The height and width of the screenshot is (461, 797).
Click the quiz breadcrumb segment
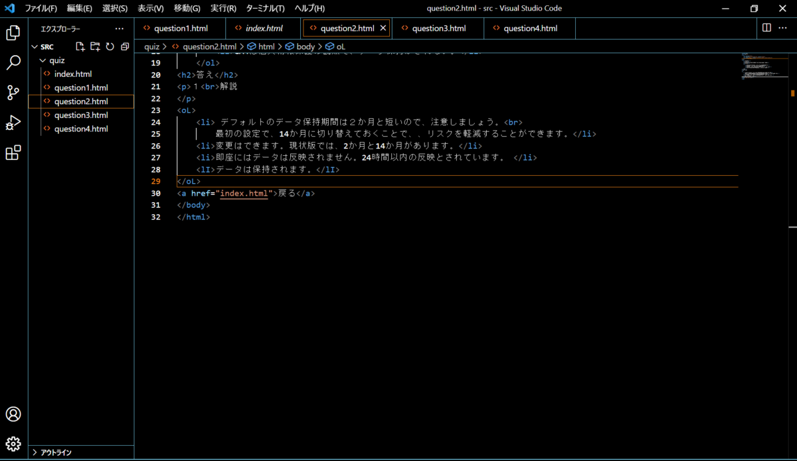151,46
